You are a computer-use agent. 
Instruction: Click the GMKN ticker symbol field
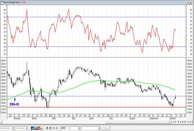click(x=65, y=128)
